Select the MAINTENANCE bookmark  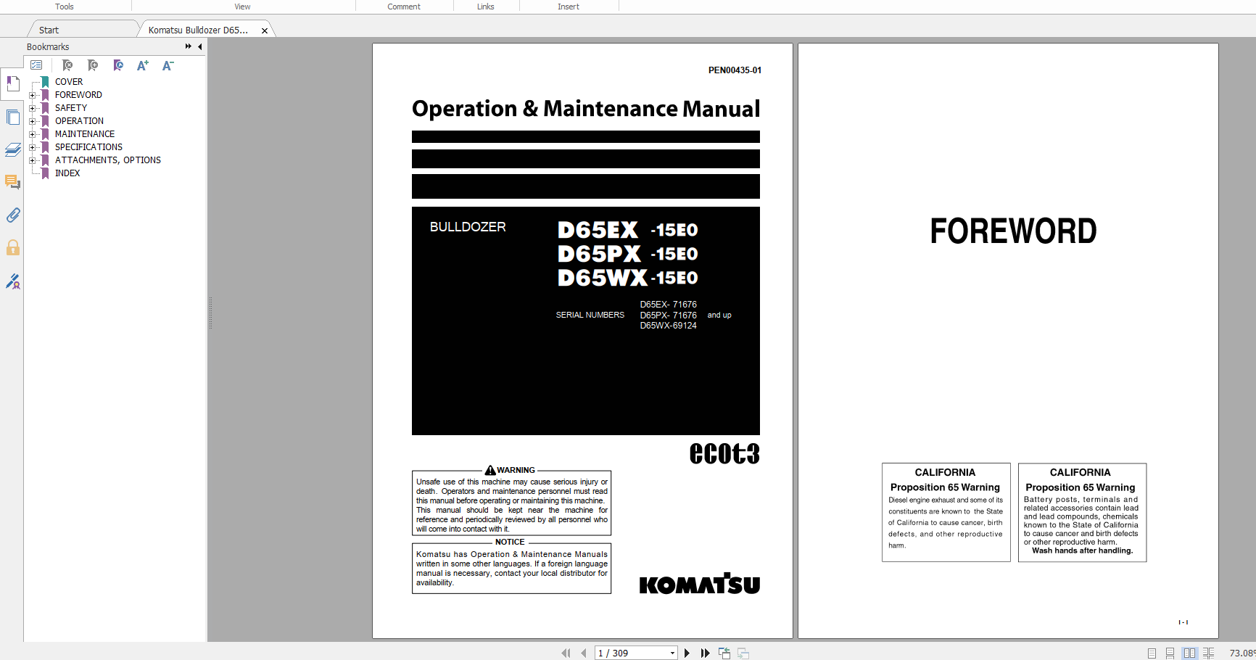tap(85, 134)
